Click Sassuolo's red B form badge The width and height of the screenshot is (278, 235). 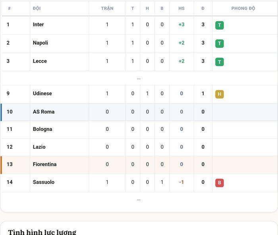coord(219,183)
